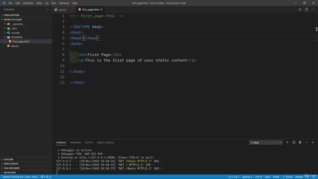Screen dimensions: 318x179
Task: Switch to the Problems panel tab
Action: tap(76, 143)
